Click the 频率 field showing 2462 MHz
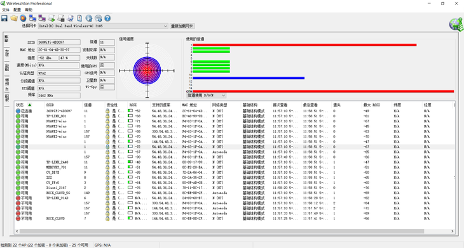The height and width of the screenshot is (248, 464). coord(59,95)
